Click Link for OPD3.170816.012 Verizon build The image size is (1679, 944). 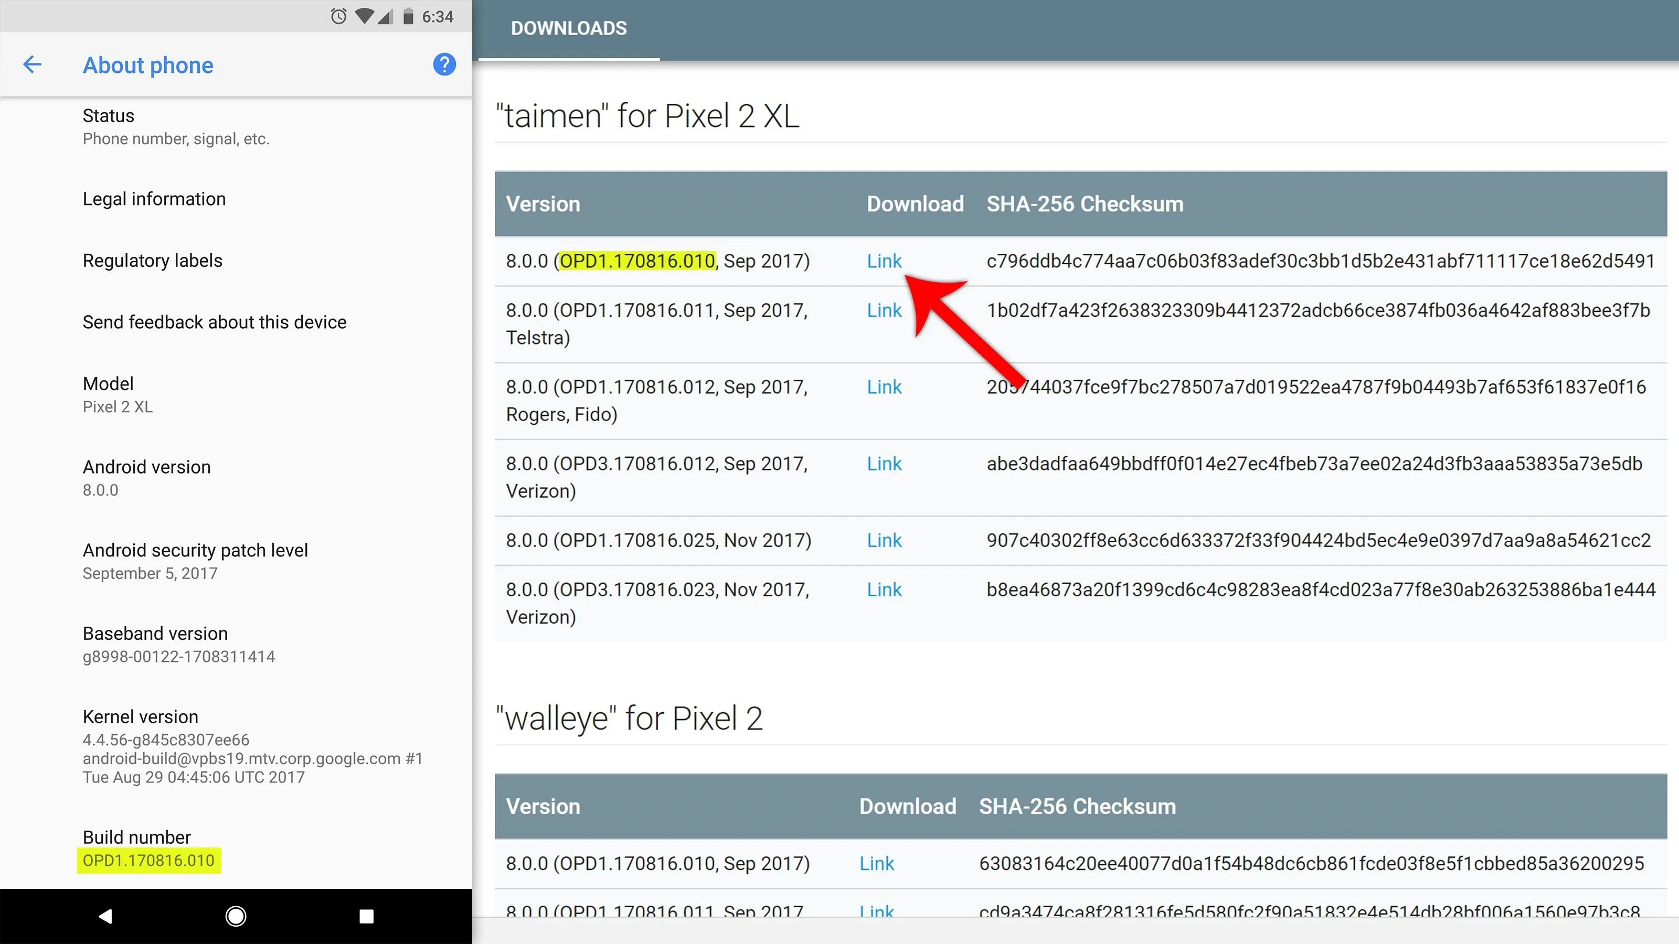click(x=884, y=464)
